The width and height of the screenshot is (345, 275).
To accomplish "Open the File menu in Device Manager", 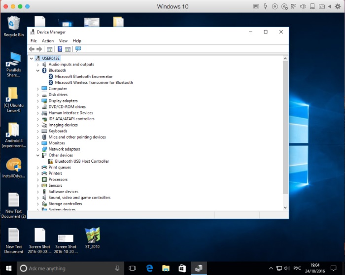I will (x=34, y=41).
